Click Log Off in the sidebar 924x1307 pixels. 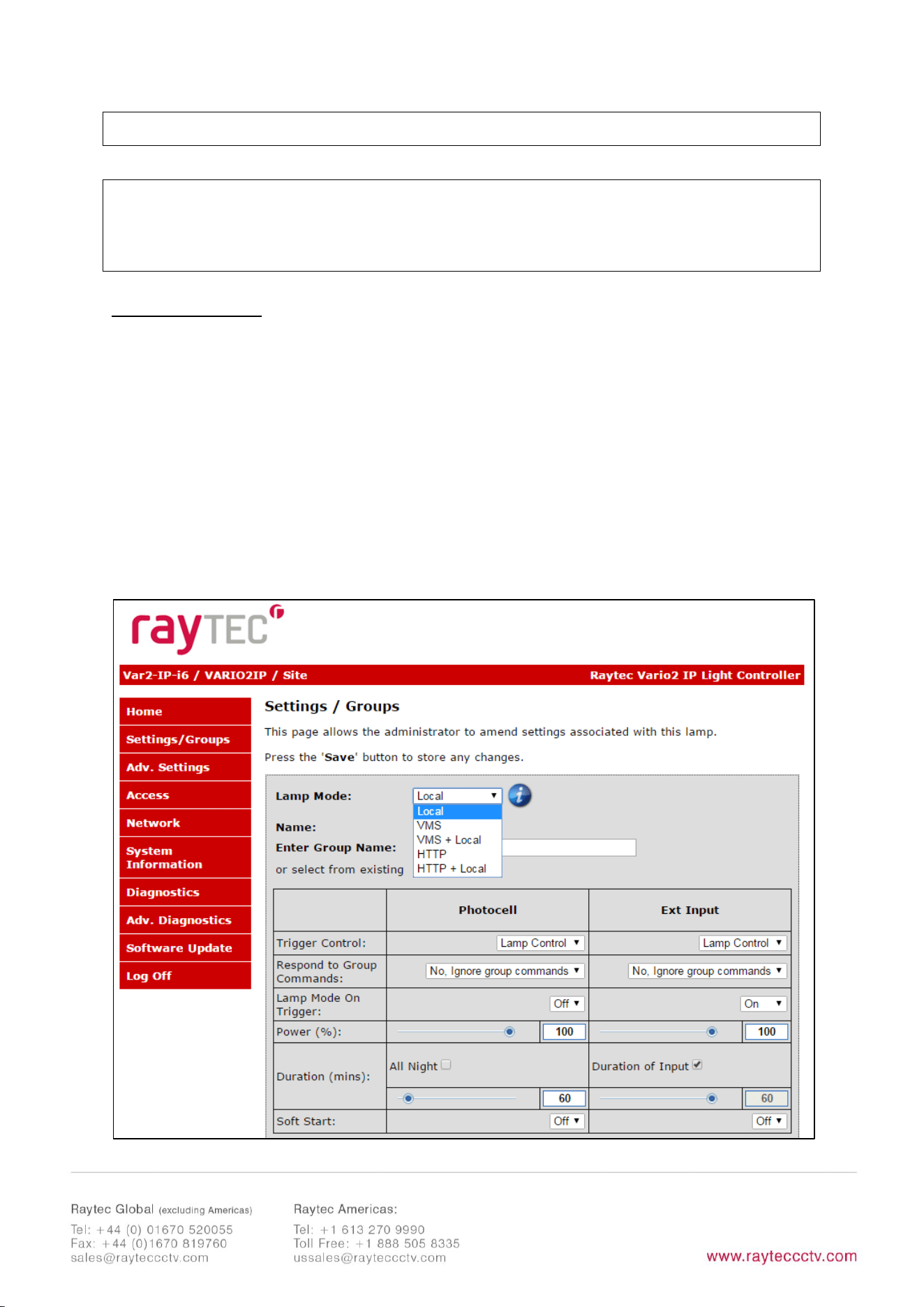(x=185, y=976)
